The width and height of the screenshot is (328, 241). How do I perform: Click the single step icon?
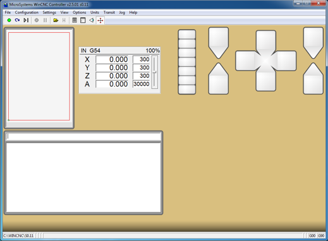26,20
